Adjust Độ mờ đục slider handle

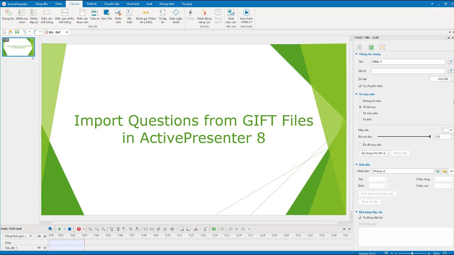coord(430,136)
